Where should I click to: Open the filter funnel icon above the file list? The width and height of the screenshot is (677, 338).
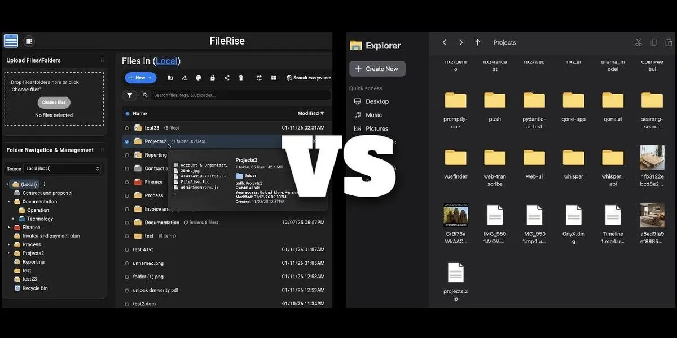tap(129, 95)
